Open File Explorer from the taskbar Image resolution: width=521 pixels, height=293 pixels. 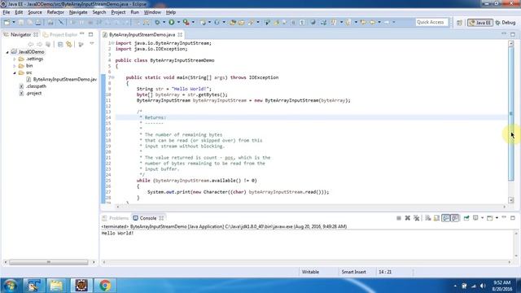pyautogui.click(x=56, y=286)
